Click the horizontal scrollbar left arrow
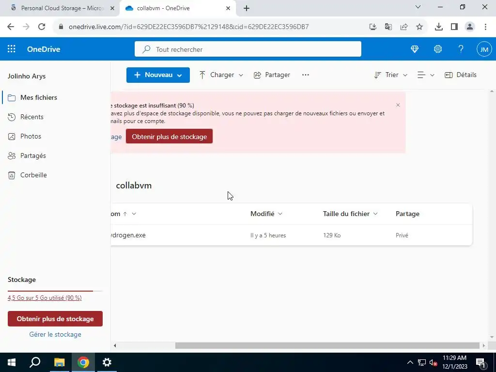496x372 pixels. click(x=115, y=346)
